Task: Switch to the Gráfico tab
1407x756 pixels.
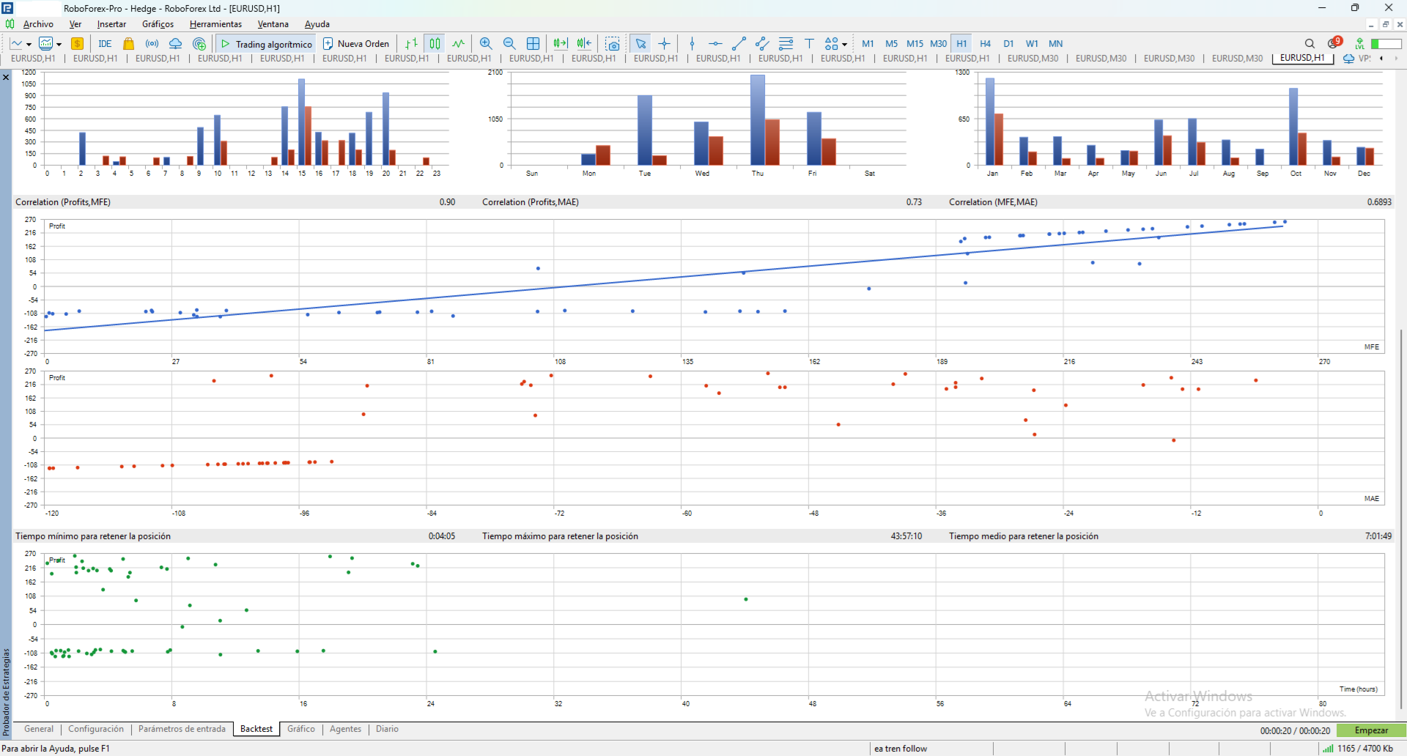Action: tap(301, 729)
